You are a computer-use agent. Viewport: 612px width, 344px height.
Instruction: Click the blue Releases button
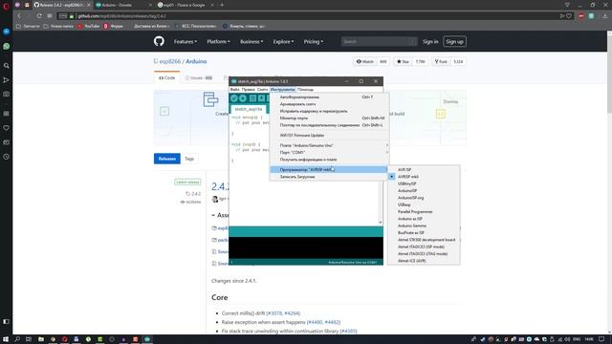[167, 159]
